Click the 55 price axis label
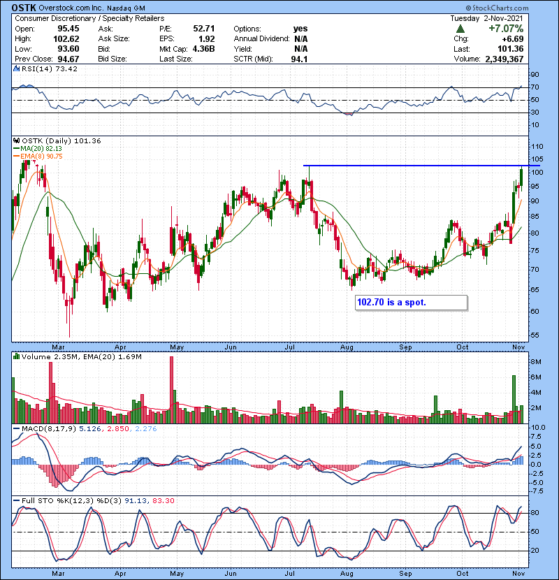 [535, 335]
